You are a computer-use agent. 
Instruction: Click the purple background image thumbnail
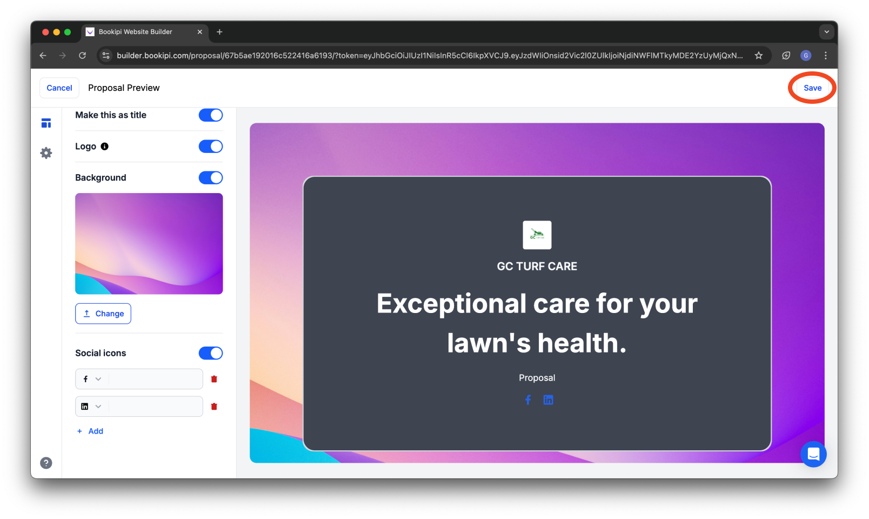tap(149, 243)
